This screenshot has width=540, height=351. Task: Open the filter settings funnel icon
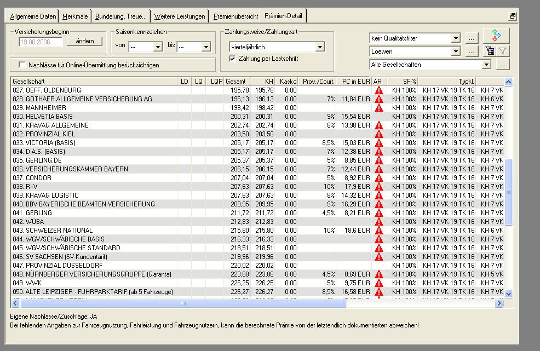490,51
